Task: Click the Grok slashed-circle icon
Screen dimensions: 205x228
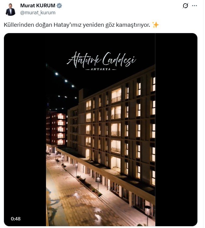Action: tap(185, 6)
